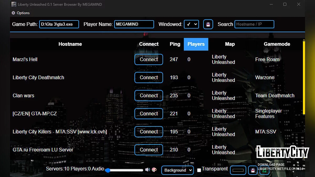Connect to GTA.ru Freeroam LU Server

click(149, 150)
